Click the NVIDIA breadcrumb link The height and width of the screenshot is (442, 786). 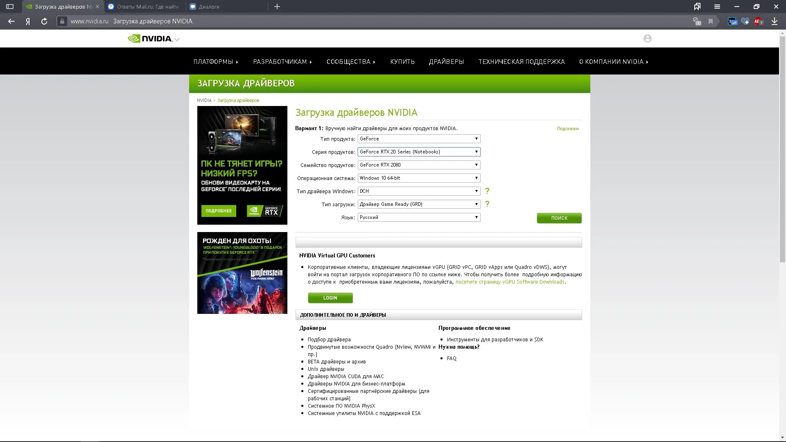204,100
